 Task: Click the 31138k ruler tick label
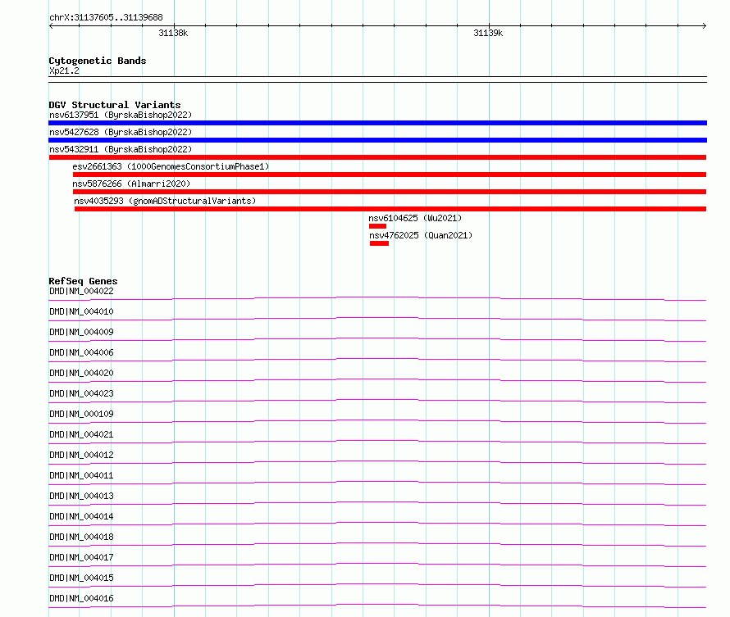pyautogui.click(x=173, y=33)
